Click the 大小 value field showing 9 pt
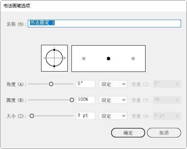The width and height of the screenshot is (187, 149). [x=86, y=116]
